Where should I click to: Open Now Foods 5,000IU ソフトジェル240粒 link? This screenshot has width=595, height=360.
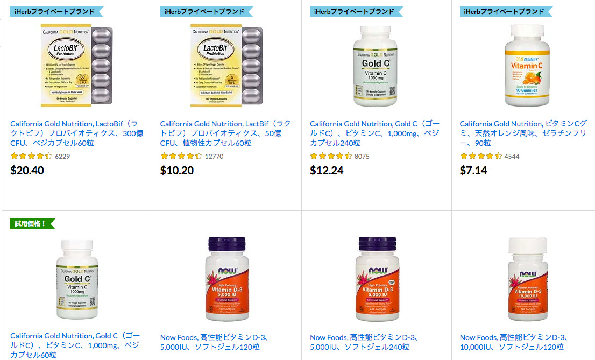click(365, 342)
